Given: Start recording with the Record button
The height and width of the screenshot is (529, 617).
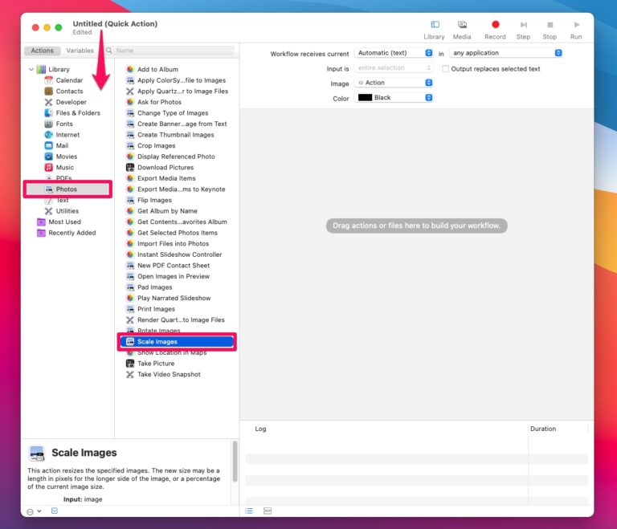Looking at the screenshot, I should coord(495,30).
